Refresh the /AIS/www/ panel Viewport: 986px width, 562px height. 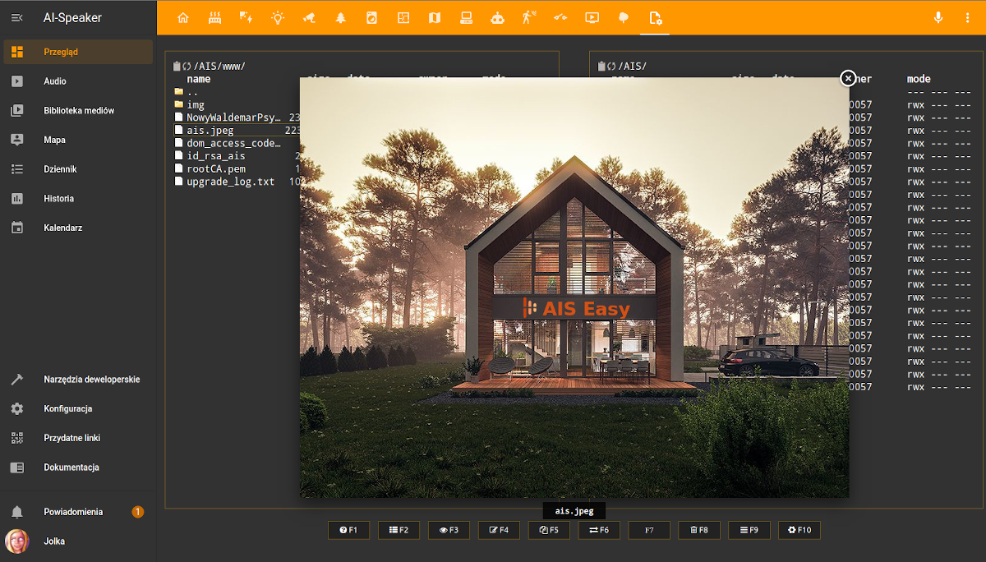pyautogui.click(x=187, y=66)
